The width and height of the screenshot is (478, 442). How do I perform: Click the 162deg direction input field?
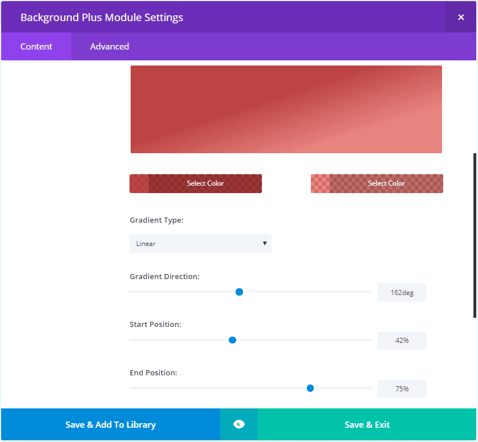402,292
